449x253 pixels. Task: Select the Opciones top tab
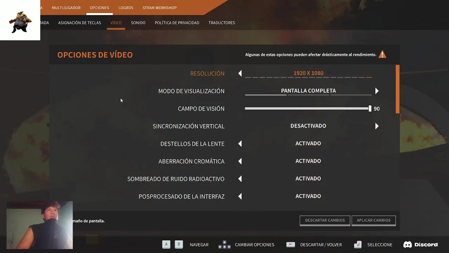[x=99, y=8]
